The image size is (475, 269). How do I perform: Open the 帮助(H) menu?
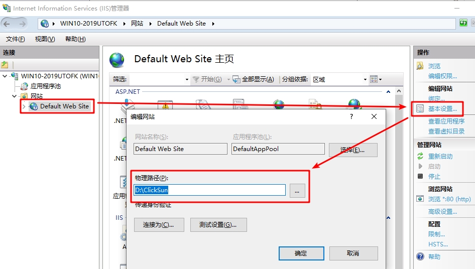click(75, 39)
